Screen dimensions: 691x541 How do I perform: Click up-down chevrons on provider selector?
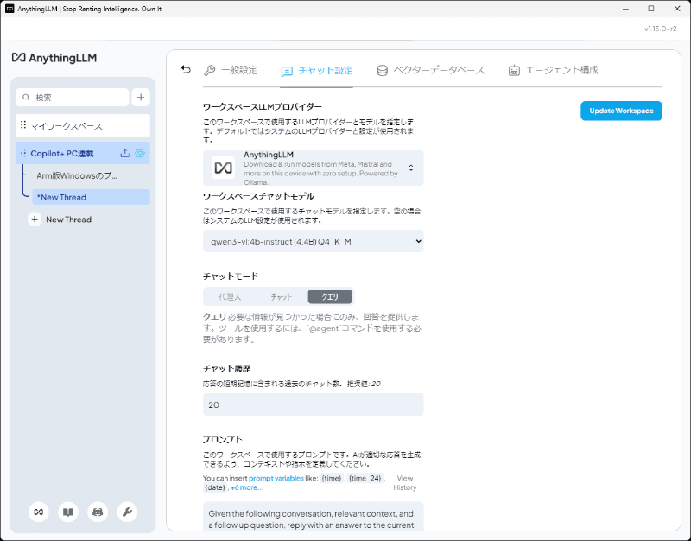[x=411, y=168]
